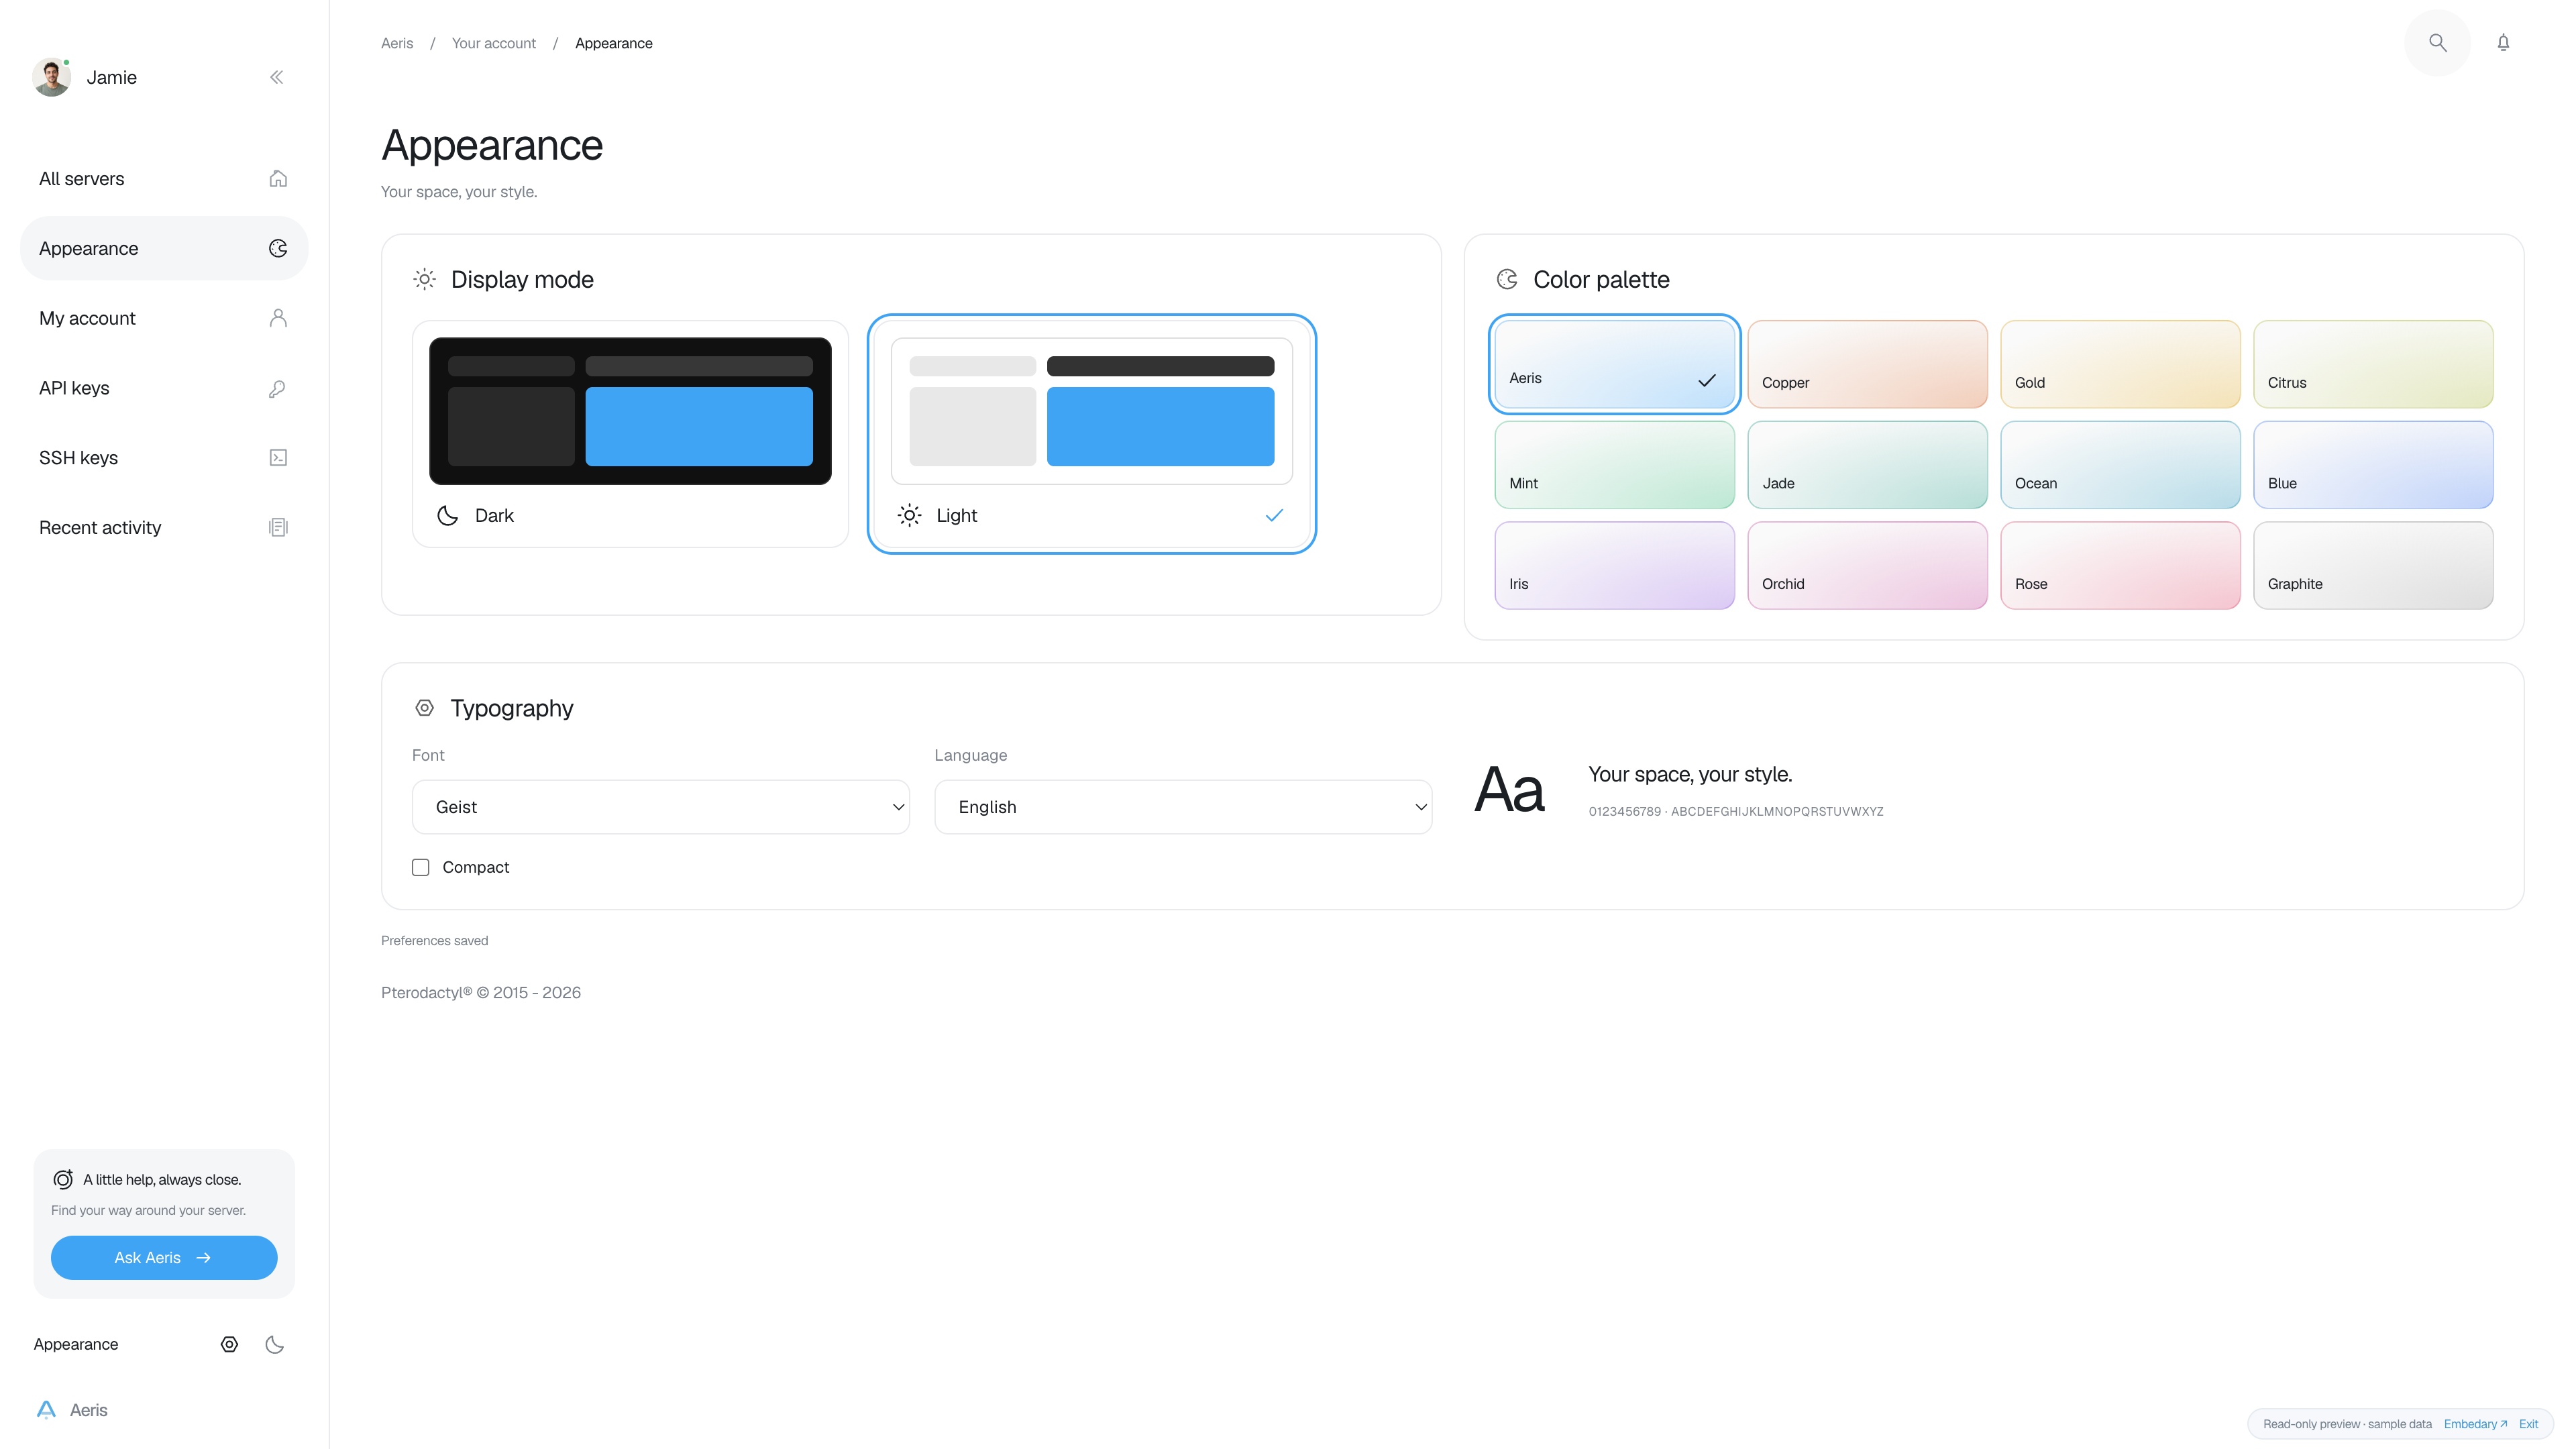The height and width of the screenshot is (1449, 2576).
Task: Open SSH keys in sidebar
Action: (164, 458)
